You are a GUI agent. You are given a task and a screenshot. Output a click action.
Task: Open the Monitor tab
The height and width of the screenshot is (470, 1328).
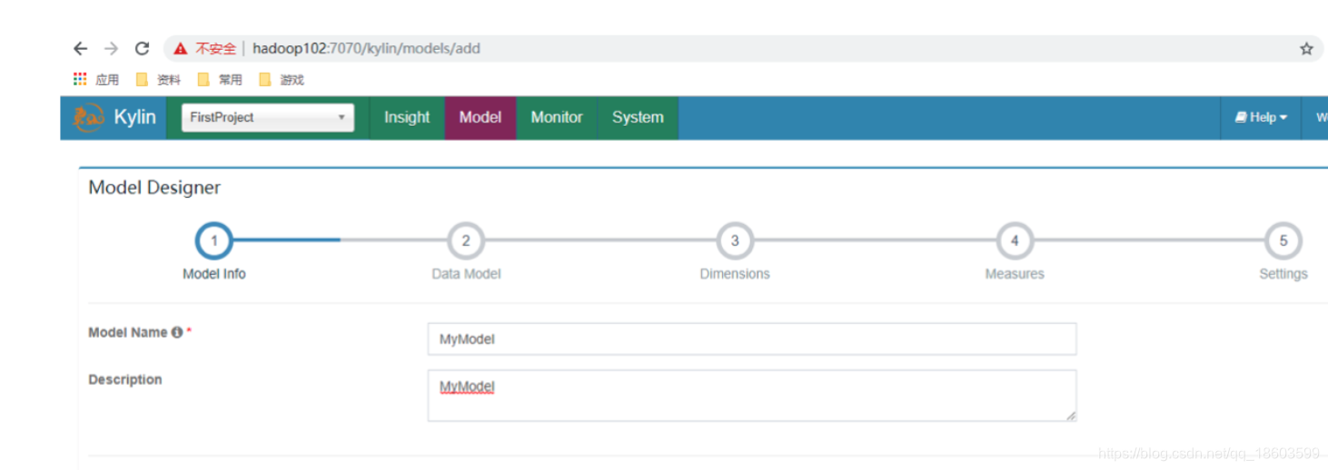click(557, 118)
